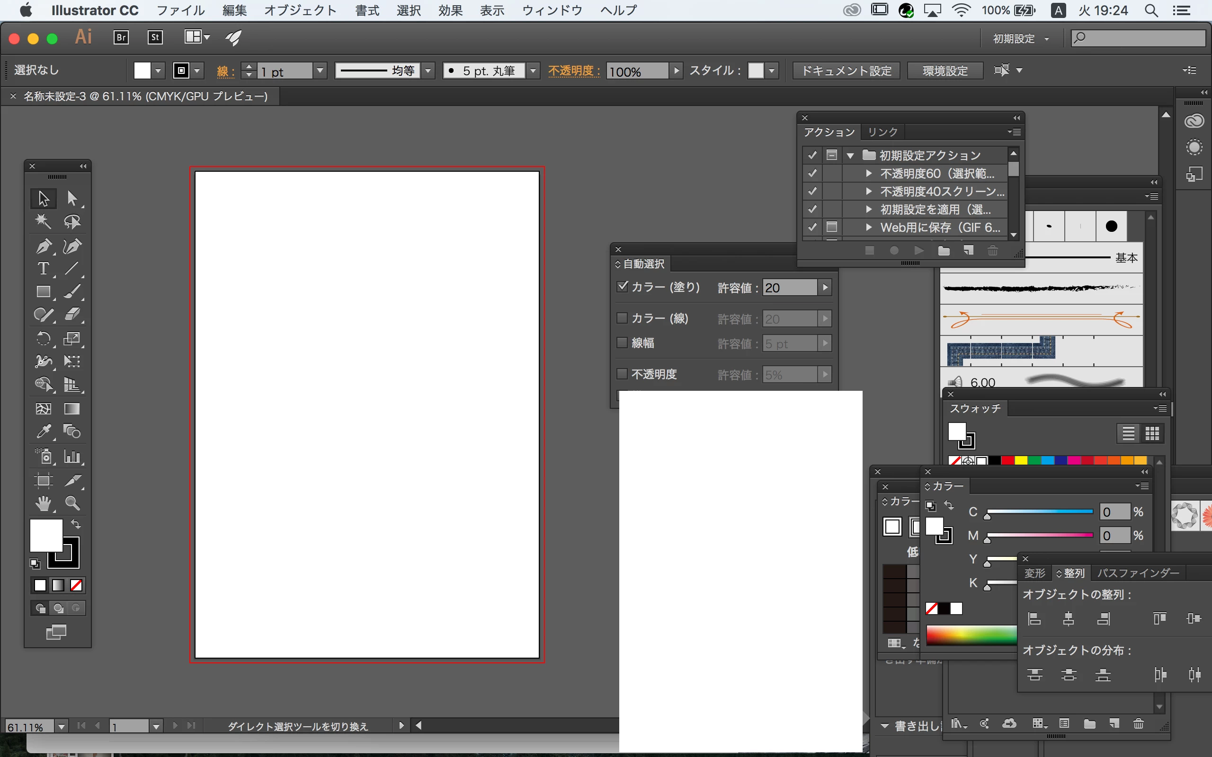Select the Rectangle tool

click(x=44, y=292)
